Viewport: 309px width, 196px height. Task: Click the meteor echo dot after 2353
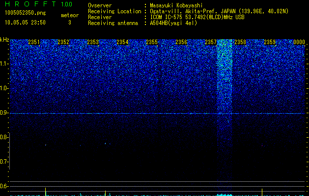coord(105,144)
